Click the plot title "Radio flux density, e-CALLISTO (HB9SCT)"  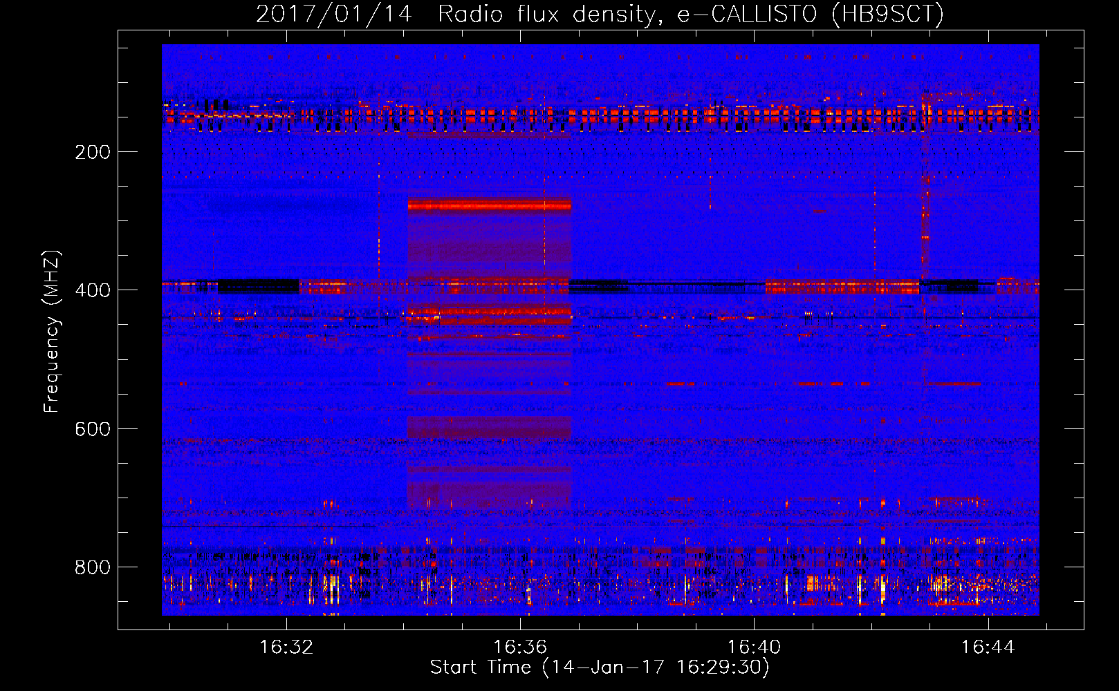coord(691,14)
